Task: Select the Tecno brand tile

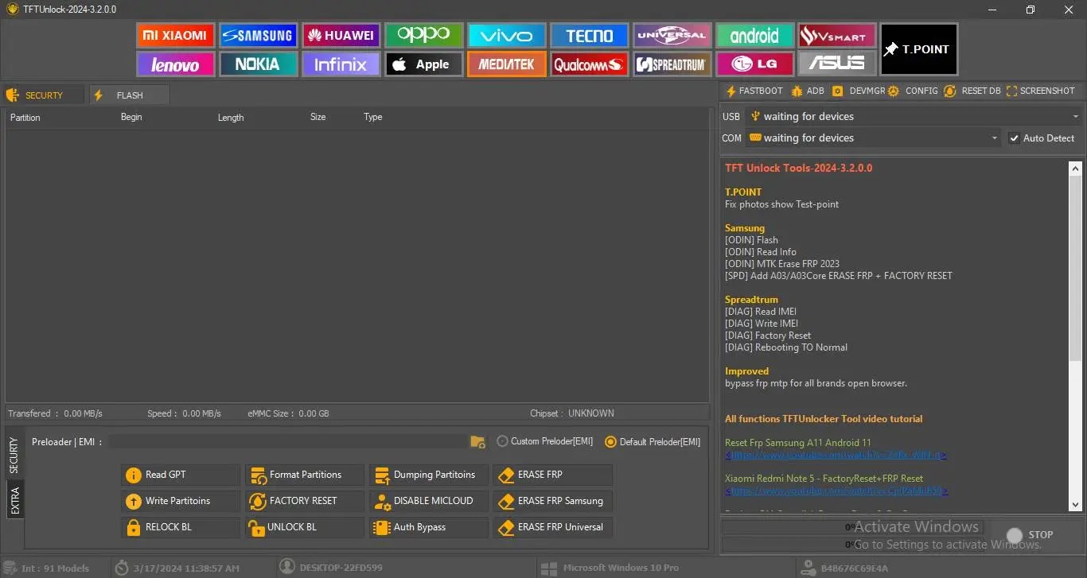Action: tap(589, 35)
